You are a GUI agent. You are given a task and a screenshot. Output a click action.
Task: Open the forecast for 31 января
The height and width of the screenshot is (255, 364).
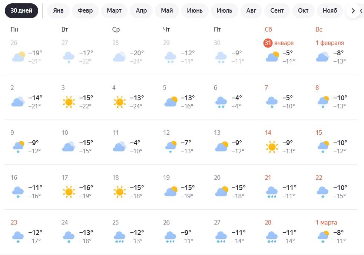tap(279, 43)
